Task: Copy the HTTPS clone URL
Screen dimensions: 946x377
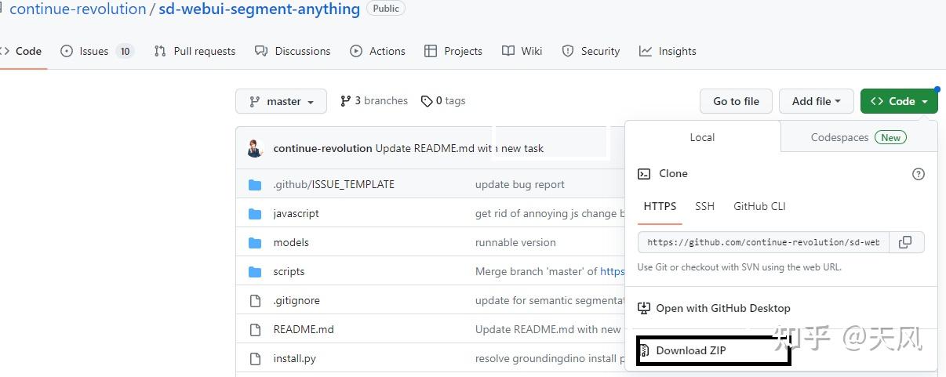Action: [x=905, y=242]
